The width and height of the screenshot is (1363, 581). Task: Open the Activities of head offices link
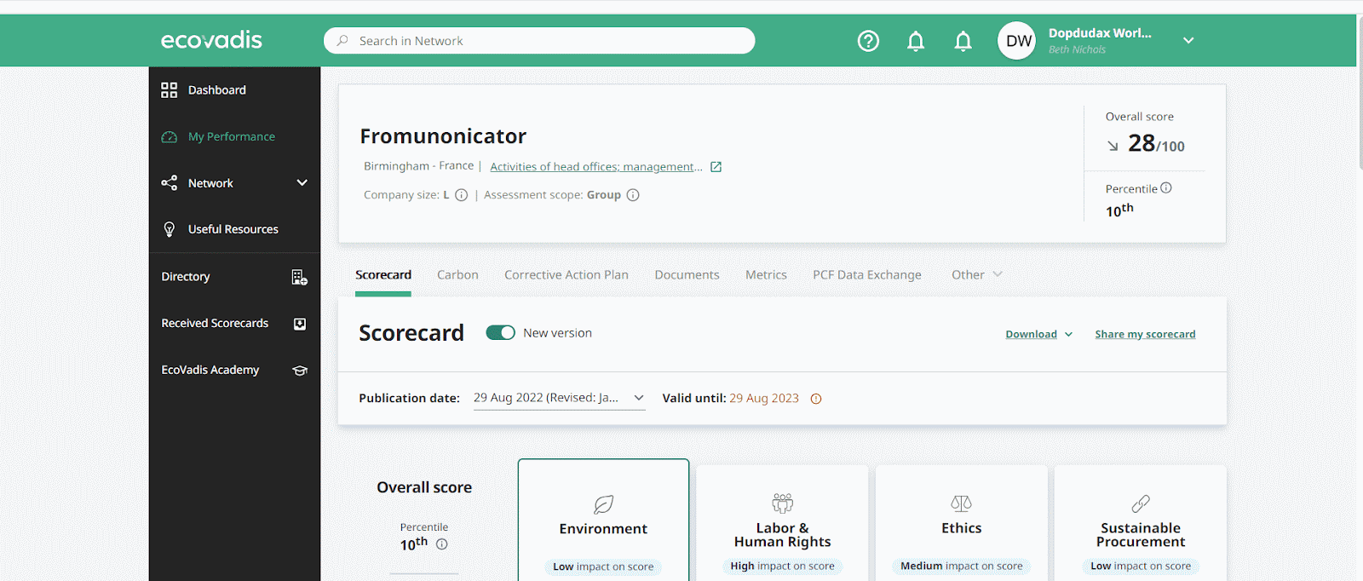coord(596,167)
